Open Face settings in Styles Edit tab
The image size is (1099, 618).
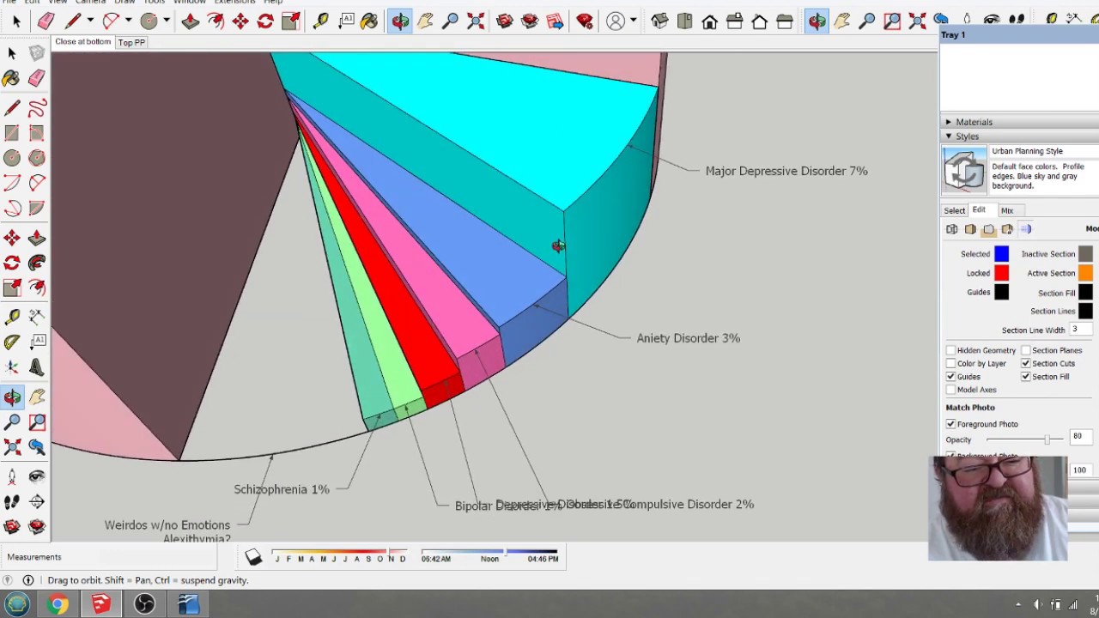970,229
